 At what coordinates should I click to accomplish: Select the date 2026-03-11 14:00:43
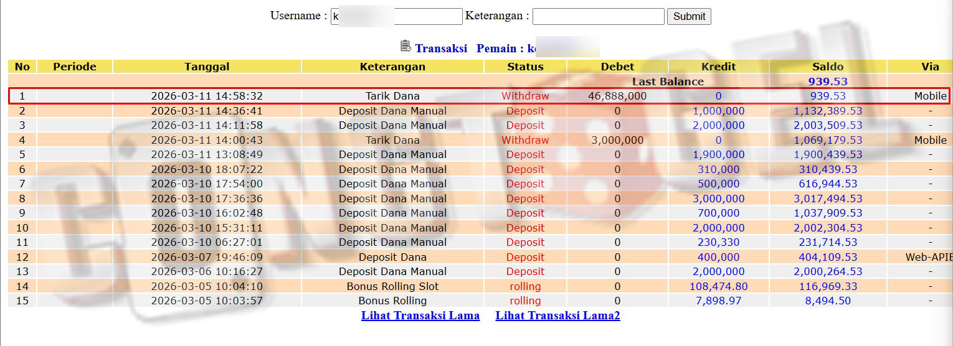tap(207, 140)
